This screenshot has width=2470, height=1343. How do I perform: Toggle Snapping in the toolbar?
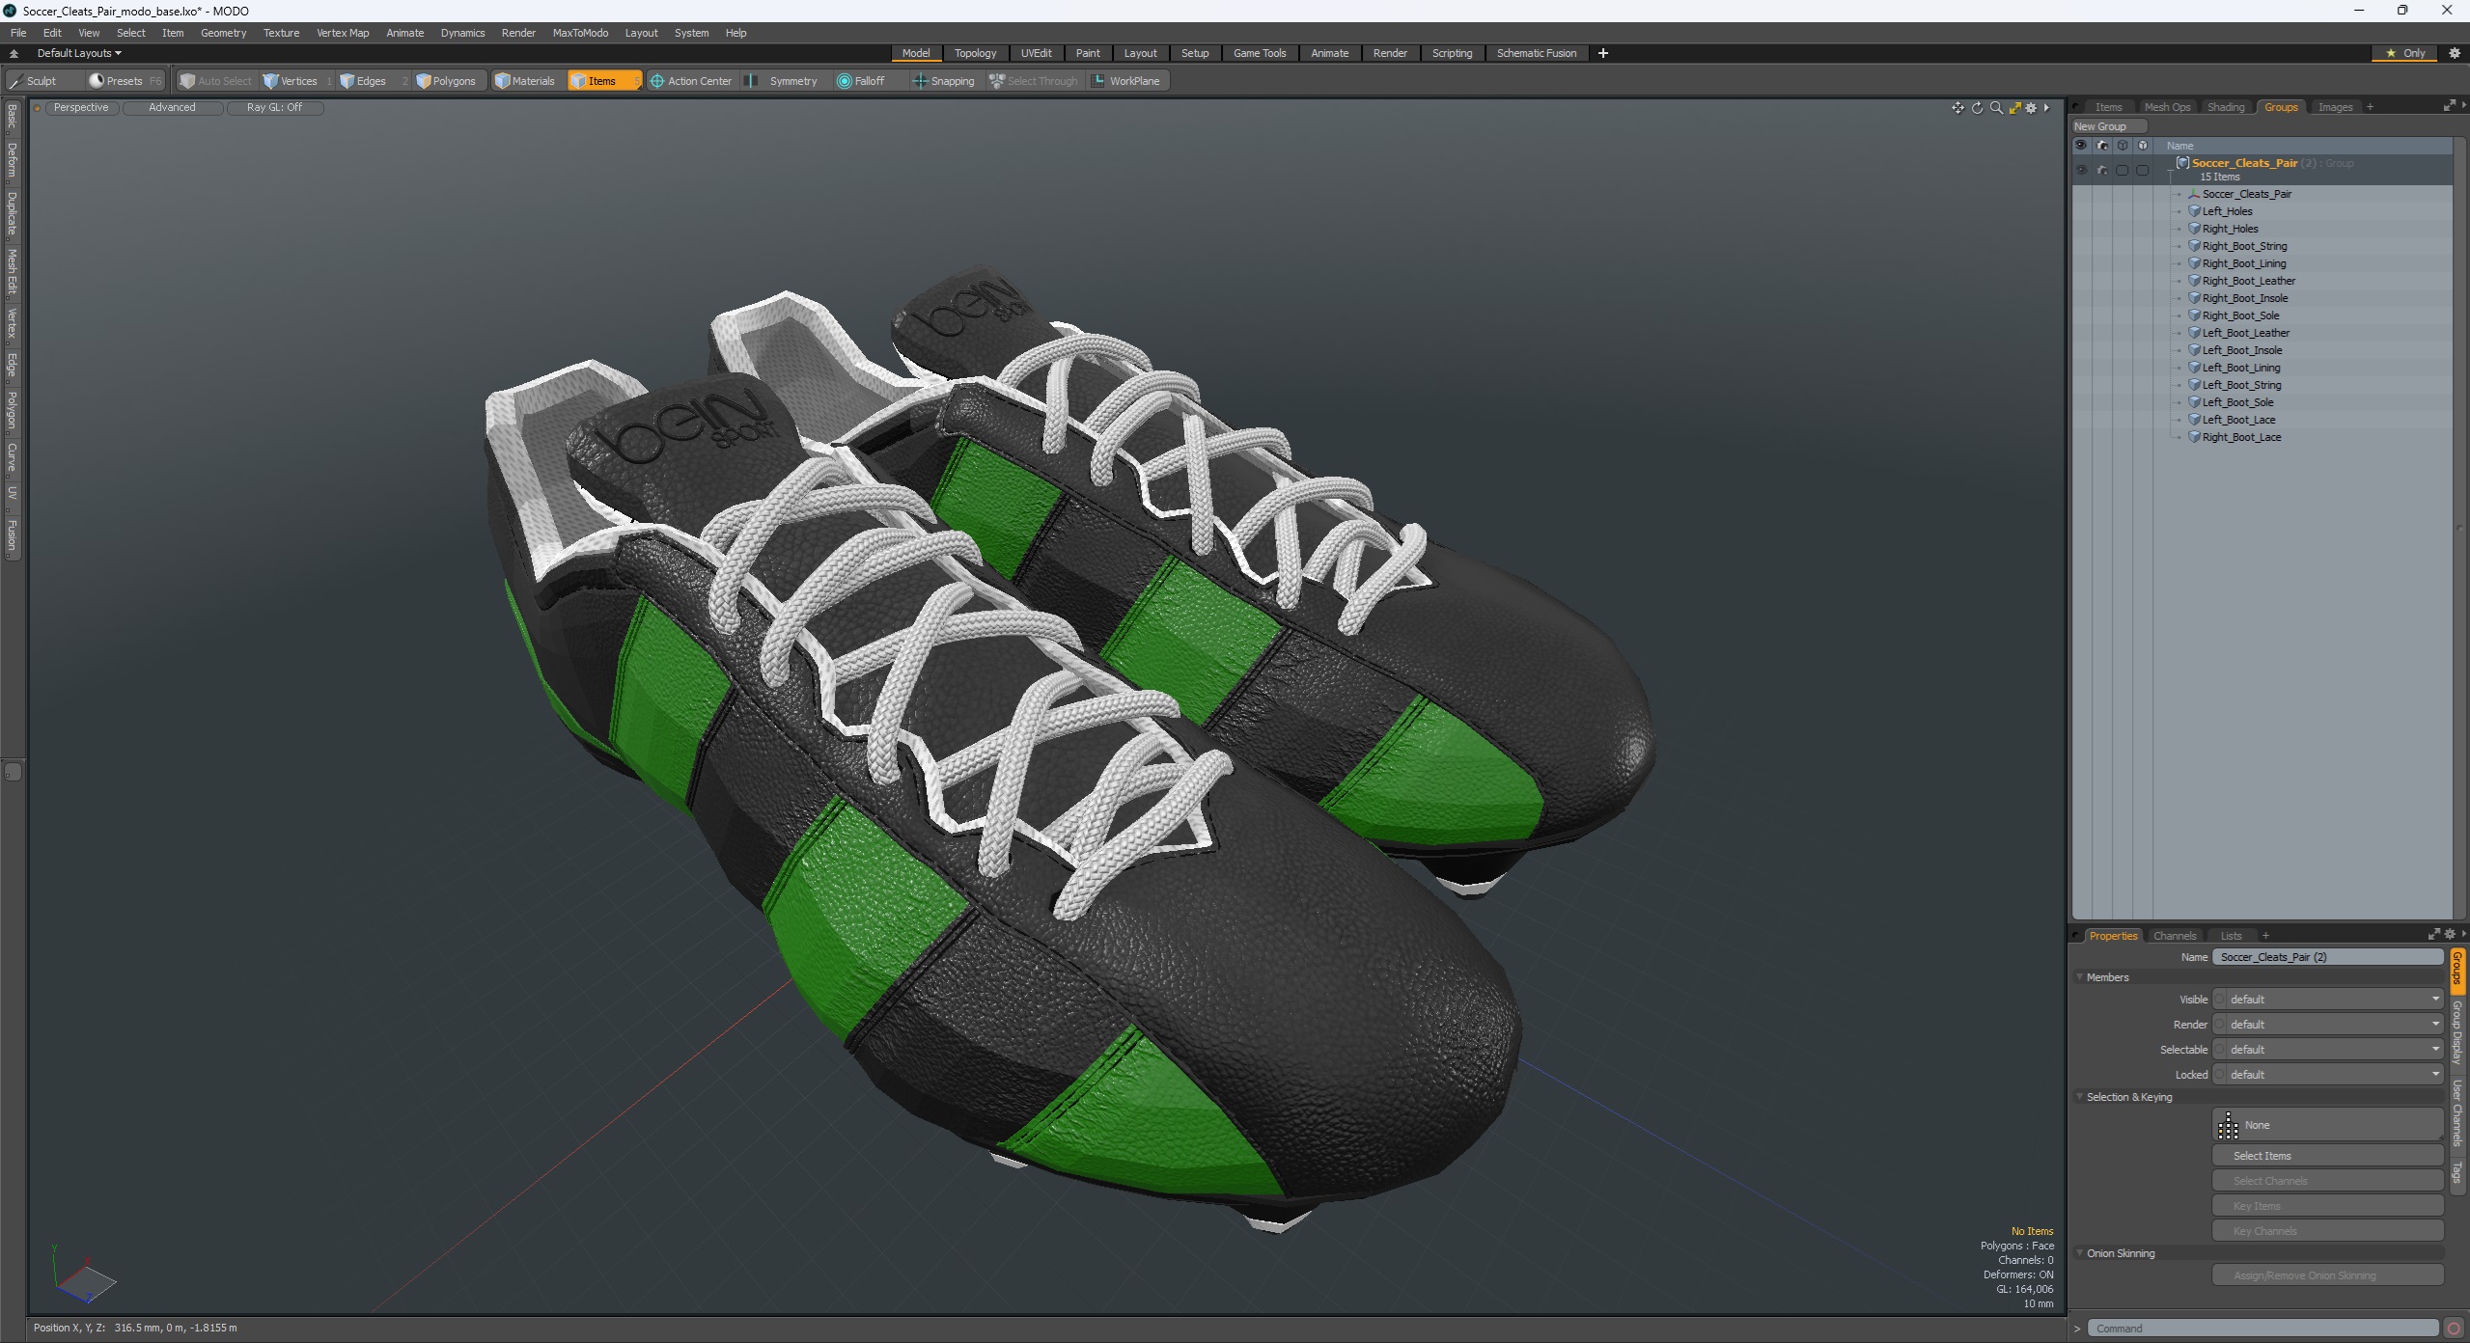click(944, 81)
